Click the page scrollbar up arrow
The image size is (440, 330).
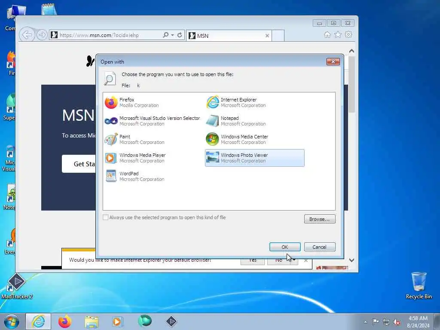351,52
